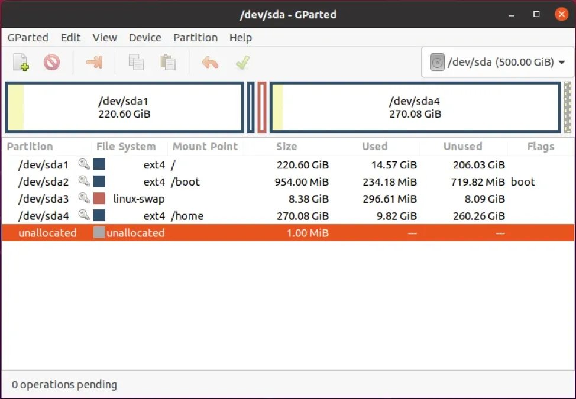Select the /dev/sda3 partition row

click(288, 199)
